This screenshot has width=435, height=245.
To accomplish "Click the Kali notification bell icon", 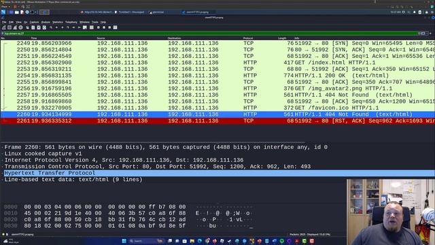I will coord(415,12).
